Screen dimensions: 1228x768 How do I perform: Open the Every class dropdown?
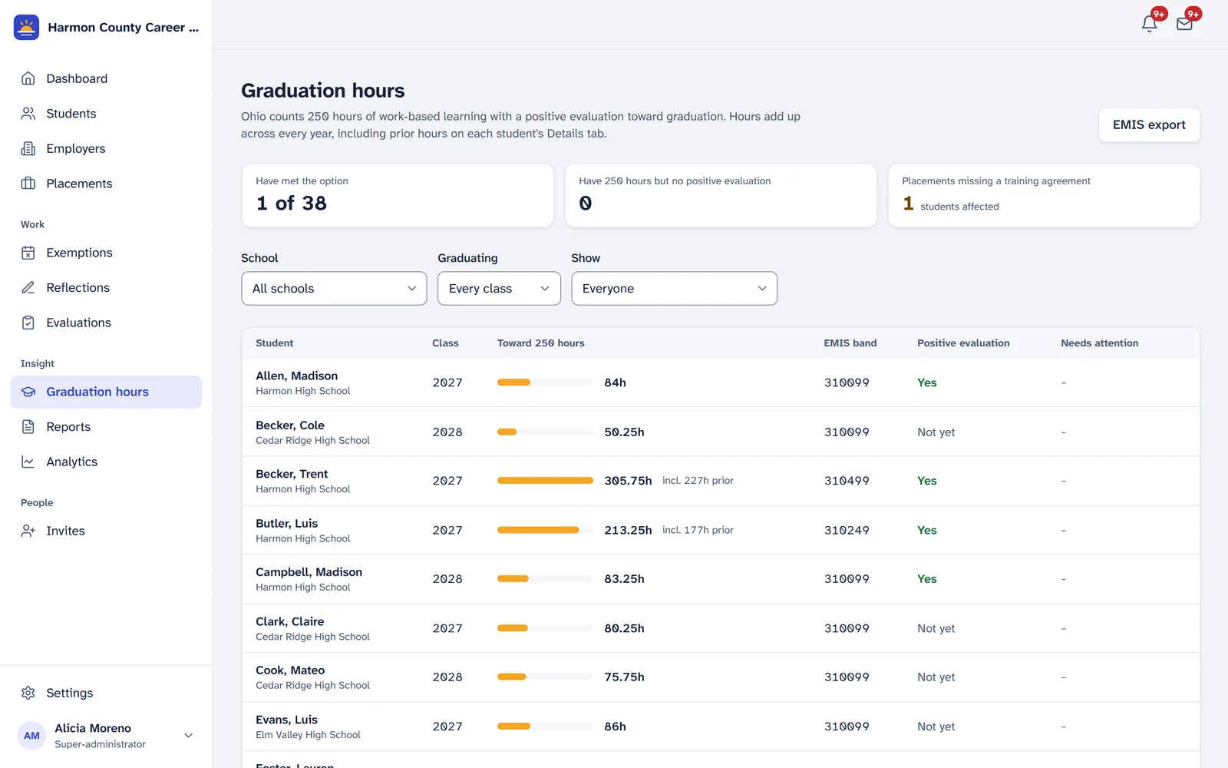(x=499, y=289)
